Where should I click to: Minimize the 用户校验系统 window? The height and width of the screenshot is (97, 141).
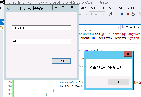point(56,7)
